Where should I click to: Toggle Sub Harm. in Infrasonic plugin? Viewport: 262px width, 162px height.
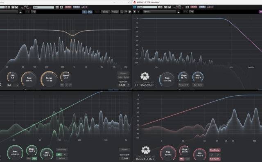pos(215,159)
